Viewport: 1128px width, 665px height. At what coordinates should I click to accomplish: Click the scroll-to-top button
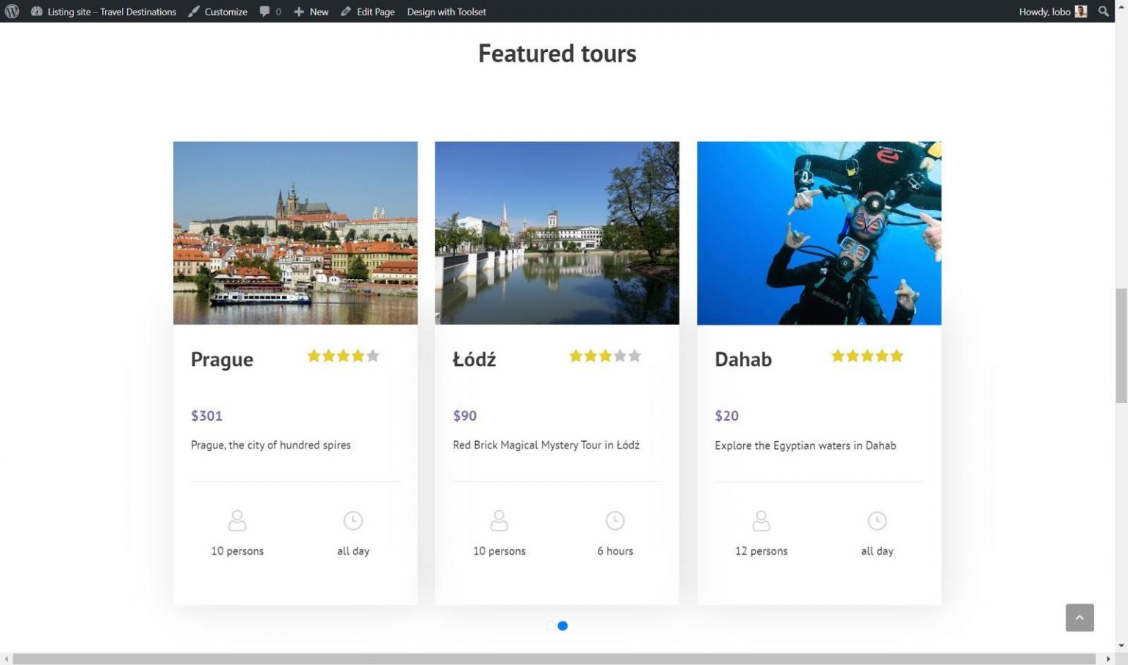tap(1080, 617)
